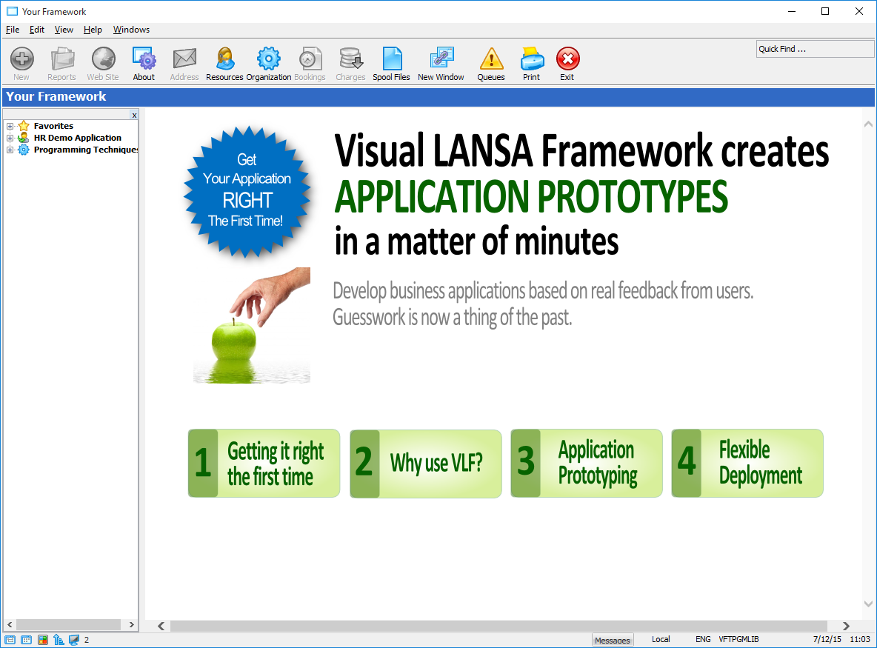877x648 pixels.
Task: Click the Programming Techniques gear icon
Action: pyautogui.click(x=24, y=150)
